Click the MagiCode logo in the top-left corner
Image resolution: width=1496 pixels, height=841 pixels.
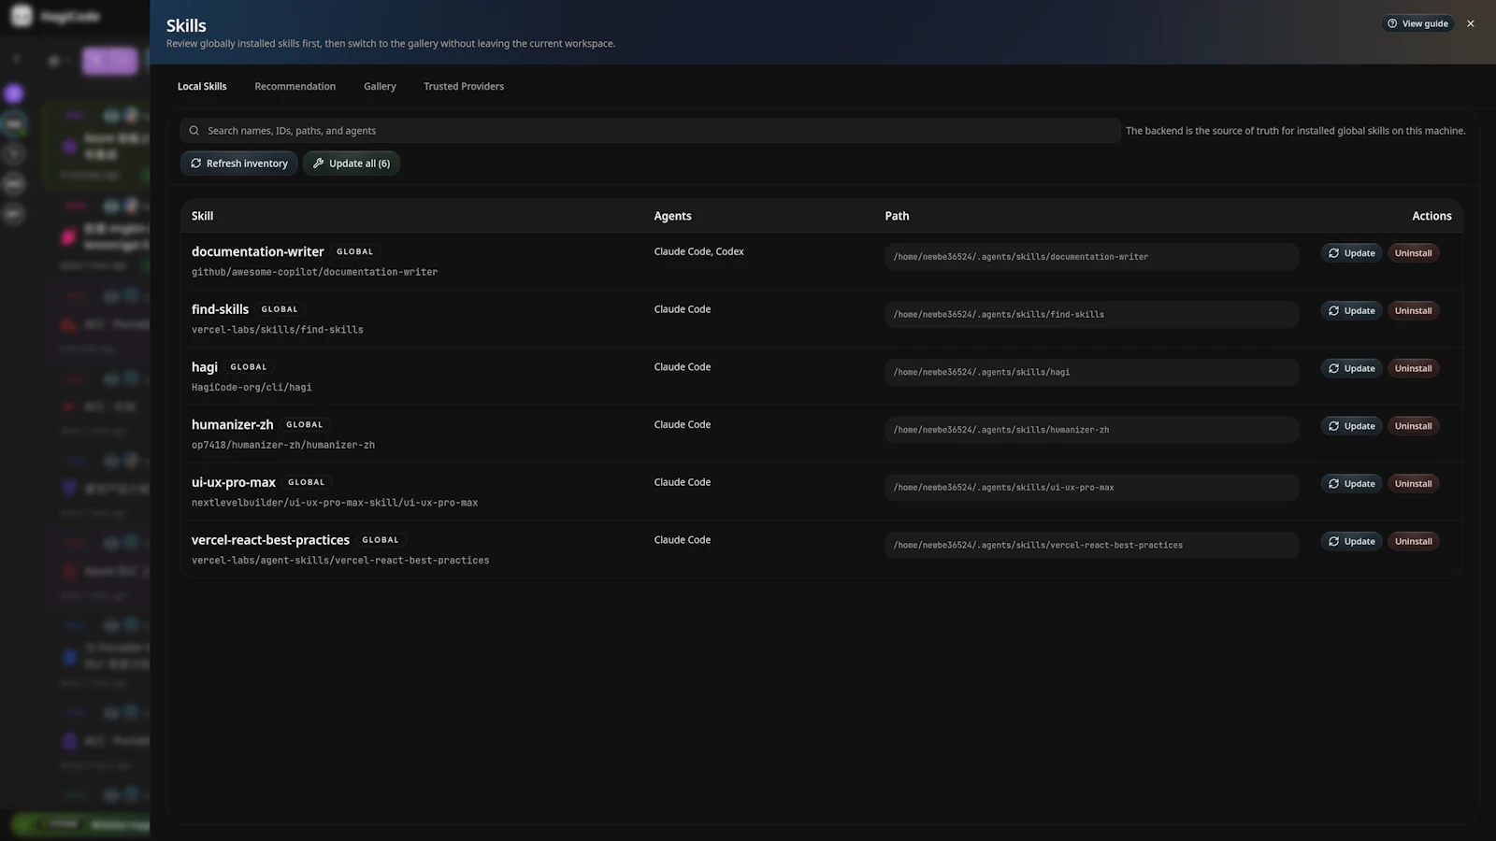21,15
